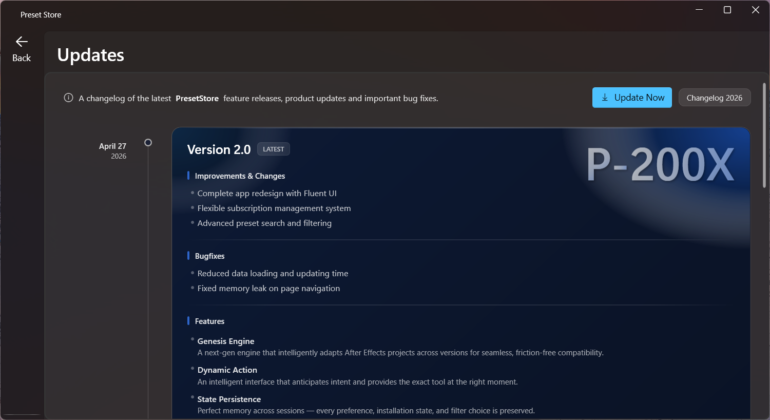Viewport: 770px width, 420px height.
Task: Click the Dynamic Action feature title
Action: [227, 370]
